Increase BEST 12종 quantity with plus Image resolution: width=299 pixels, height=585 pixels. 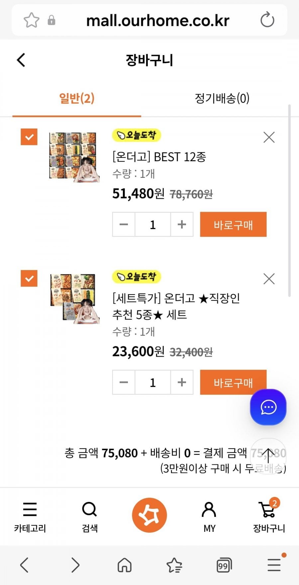tap(182, 224)
